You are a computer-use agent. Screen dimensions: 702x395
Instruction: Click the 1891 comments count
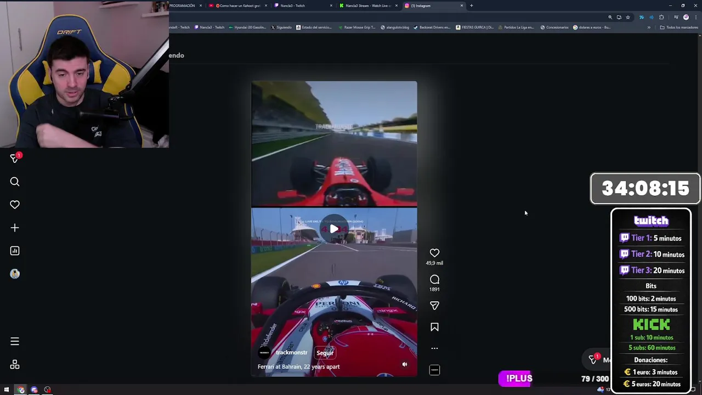[434, 289]
